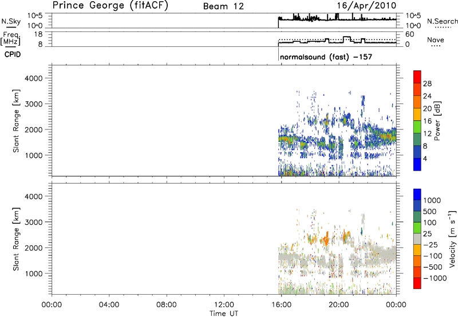Select the "Freq. [MHz]" axis label
Screen dimensions: 458x317
11,39
